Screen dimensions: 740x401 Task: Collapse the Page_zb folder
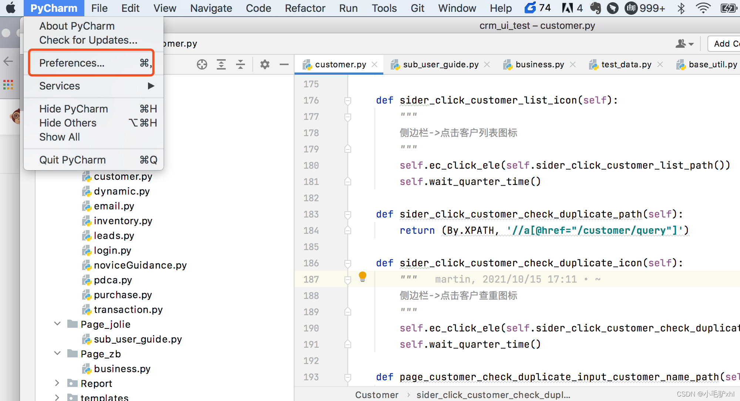(57, 354)
